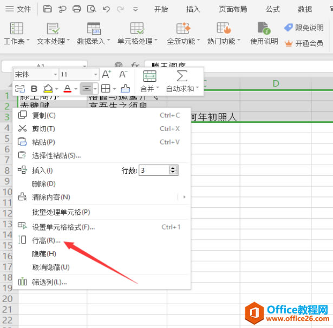333x328 pixels.
Task: Switch to the 页面布局 tab
Action: (233, 9)
